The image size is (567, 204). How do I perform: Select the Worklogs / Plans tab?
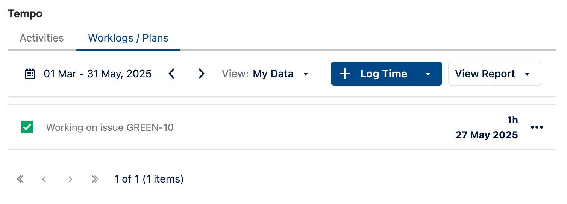pyautogui.click(x=128, y=38)
